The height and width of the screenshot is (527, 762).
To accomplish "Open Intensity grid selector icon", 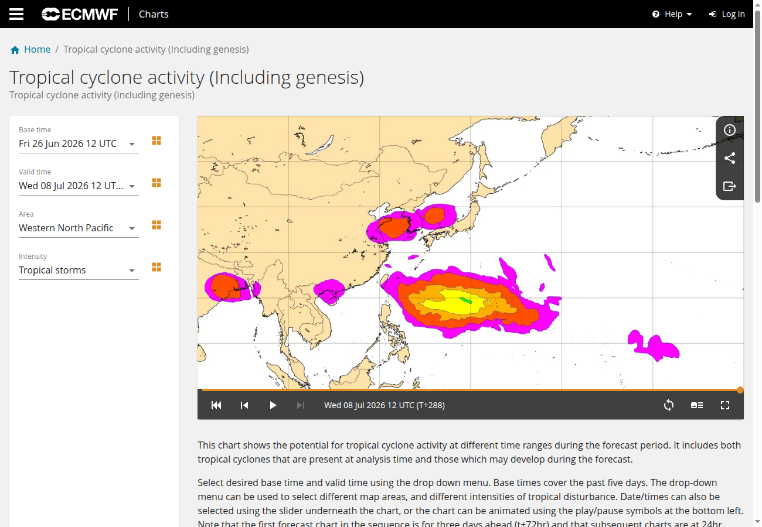I will point(157,267).
